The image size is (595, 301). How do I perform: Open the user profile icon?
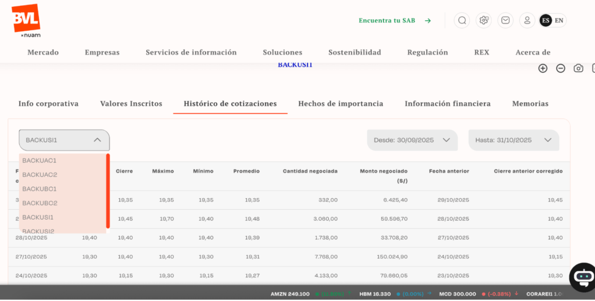(527, 20)
